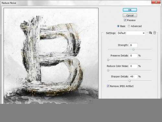Click the Cancel button

[130, 16]
